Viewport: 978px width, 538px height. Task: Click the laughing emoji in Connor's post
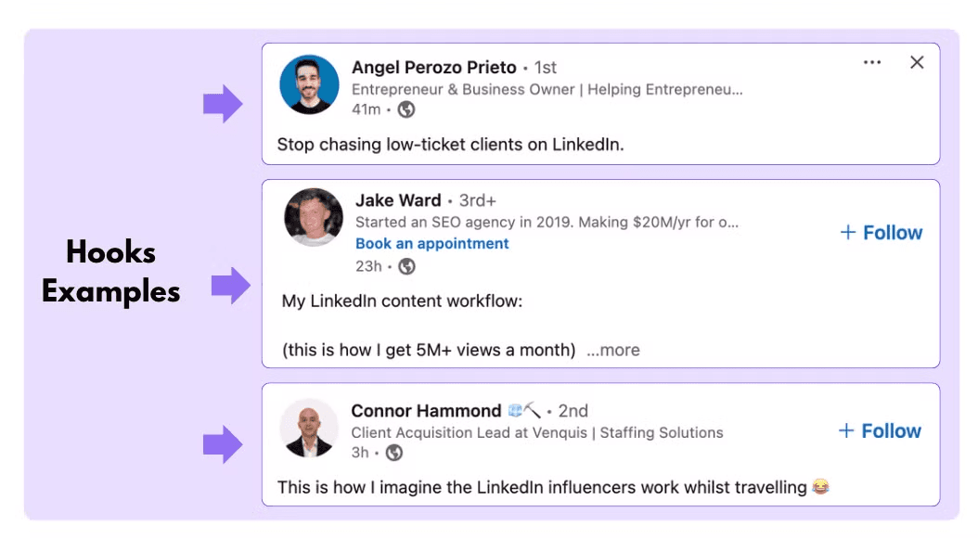[821, 486]
